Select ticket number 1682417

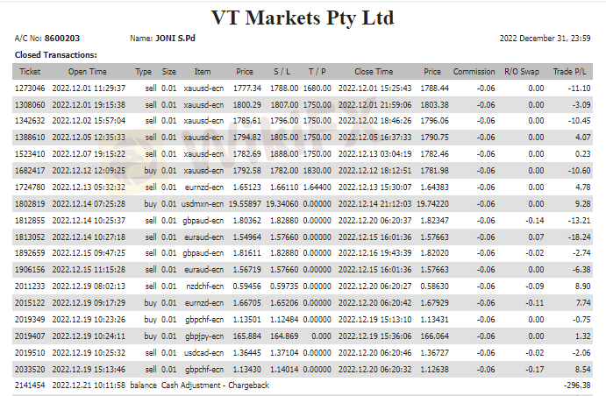coord(30,170)
